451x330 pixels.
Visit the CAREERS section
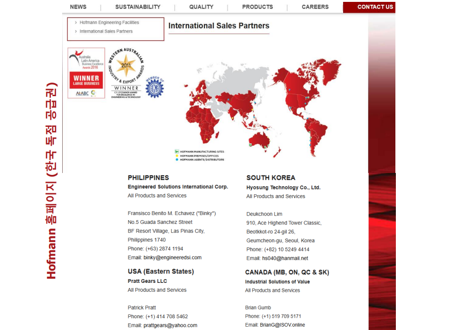[x=315, y=7]
